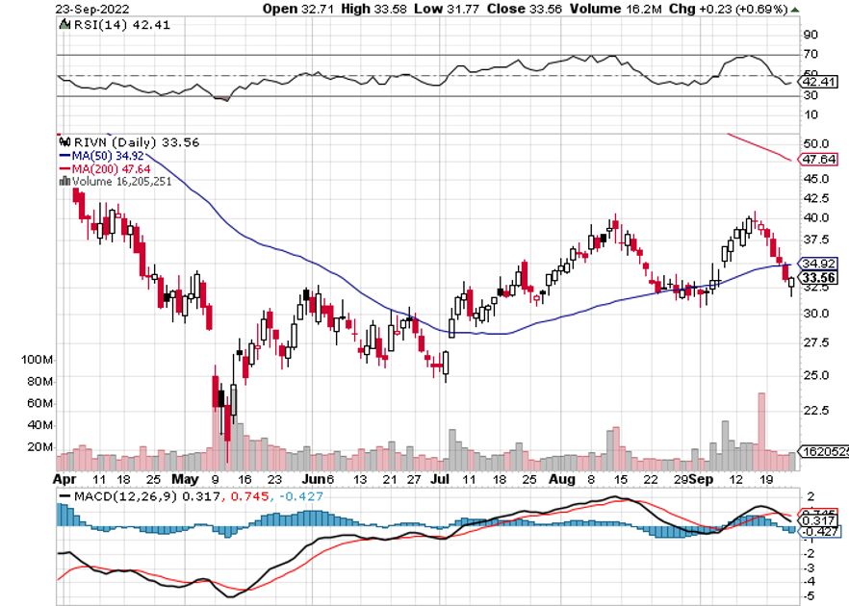Click the blue MA(50) legend line marker
The width and height of the screenshot is (849, 606).
point(64,155)
